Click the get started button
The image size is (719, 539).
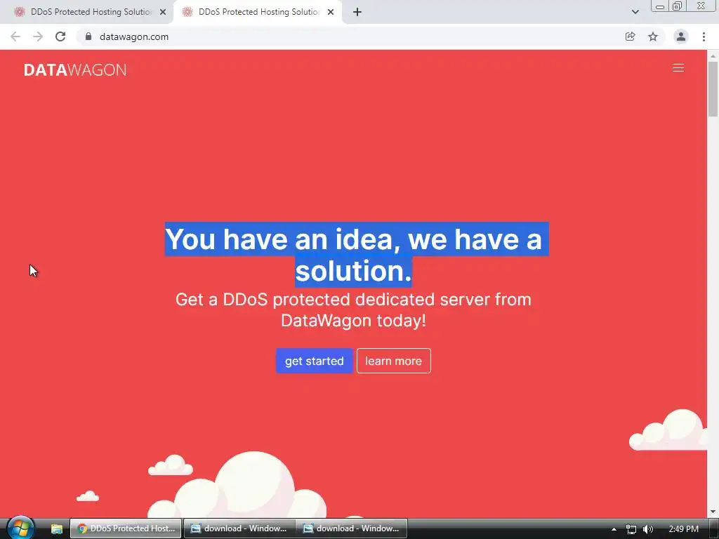tap(314, 361)
